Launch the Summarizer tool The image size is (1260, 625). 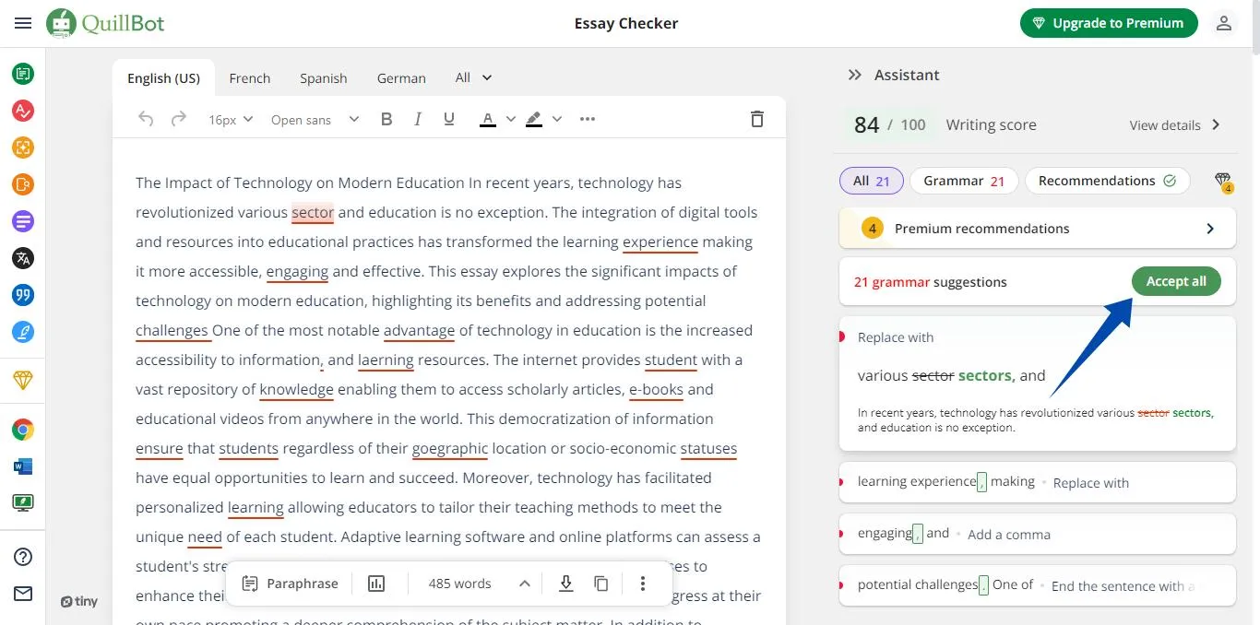[x=23, y=221]
